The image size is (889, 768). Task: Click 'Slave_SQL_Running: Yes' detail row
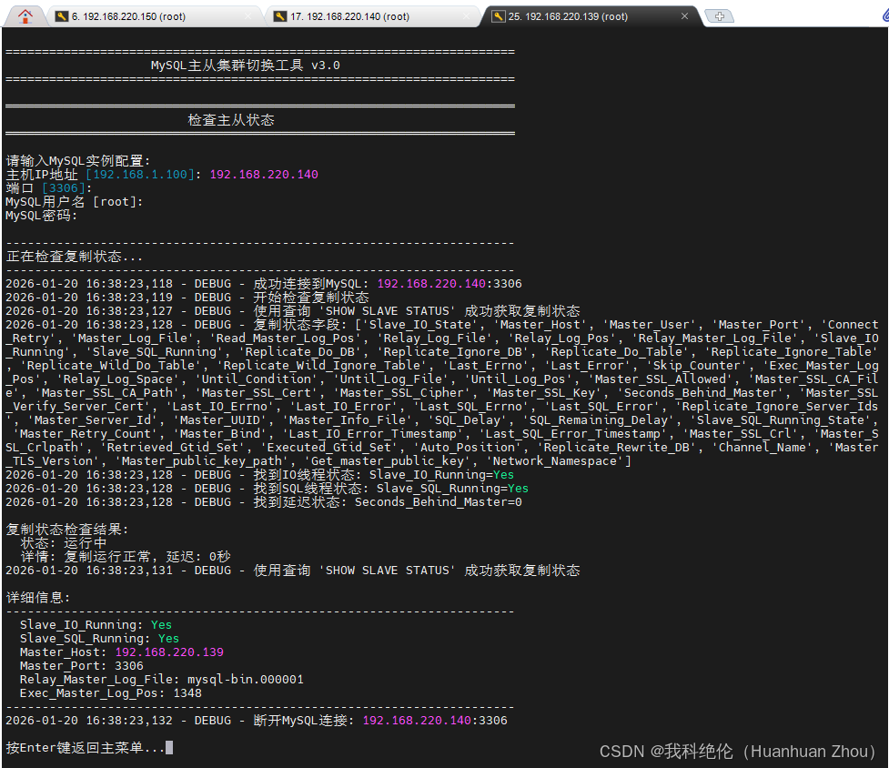(99, 638)
